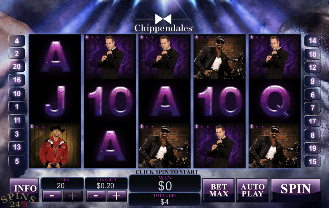Click the SPIN button
The image size is (329, 208).
(296, 190)
